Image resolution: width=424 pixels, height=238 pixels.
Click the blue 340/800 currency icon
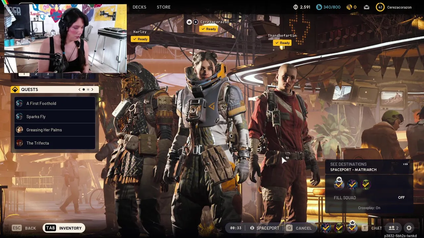click(x=319, y=7)
